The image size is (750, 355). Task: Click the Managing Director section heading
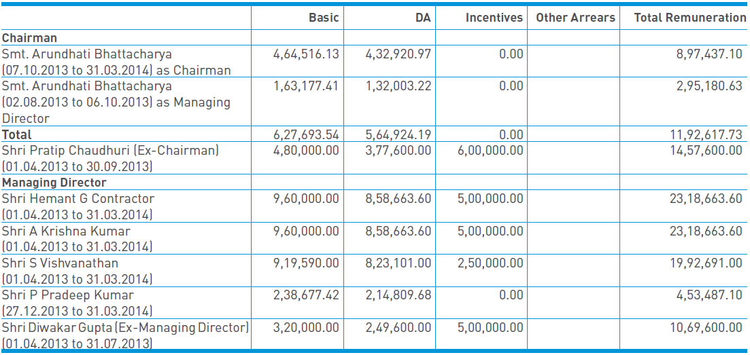[x=54, y=183]
